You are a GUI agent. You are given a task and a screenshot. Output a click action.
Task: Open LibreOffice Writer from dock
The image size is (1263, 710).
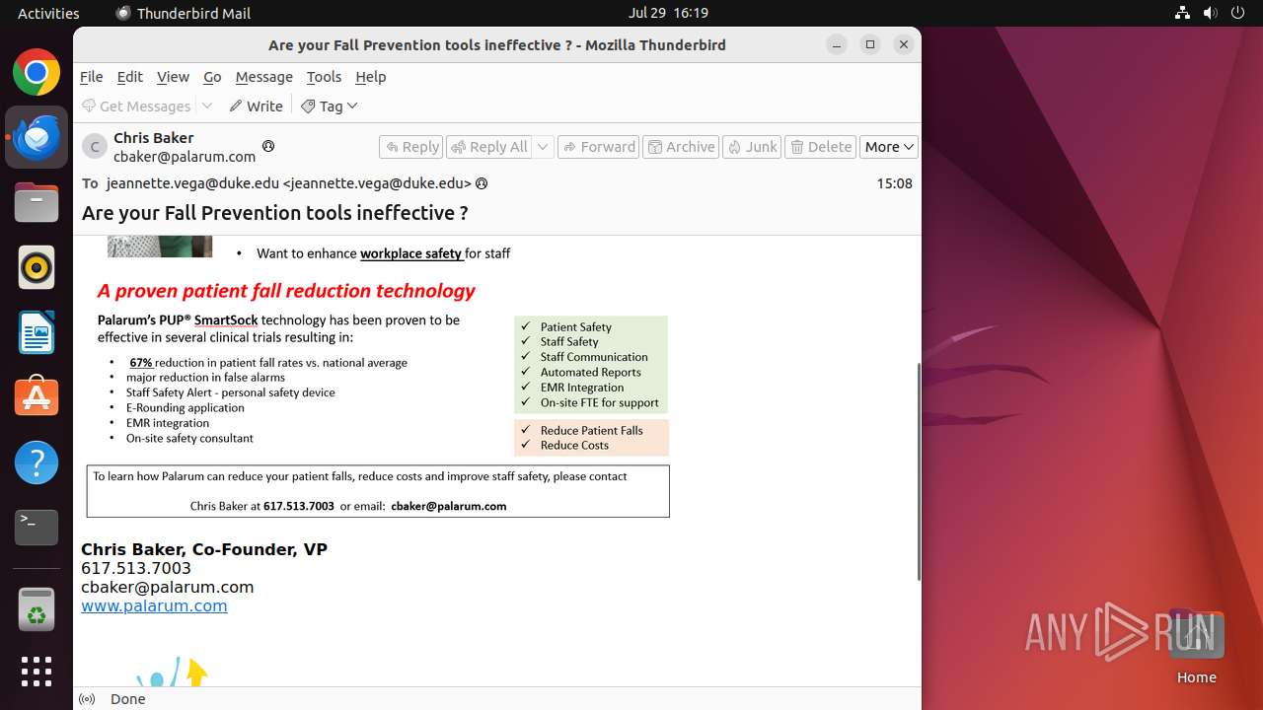click(37, 332)
